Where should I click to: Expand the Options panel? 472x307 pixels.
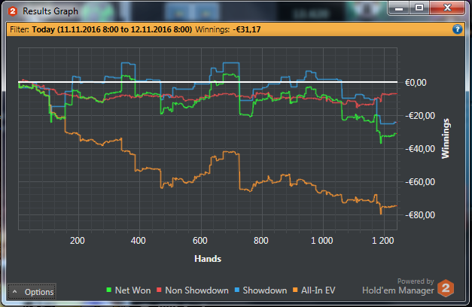click(32, 291)
